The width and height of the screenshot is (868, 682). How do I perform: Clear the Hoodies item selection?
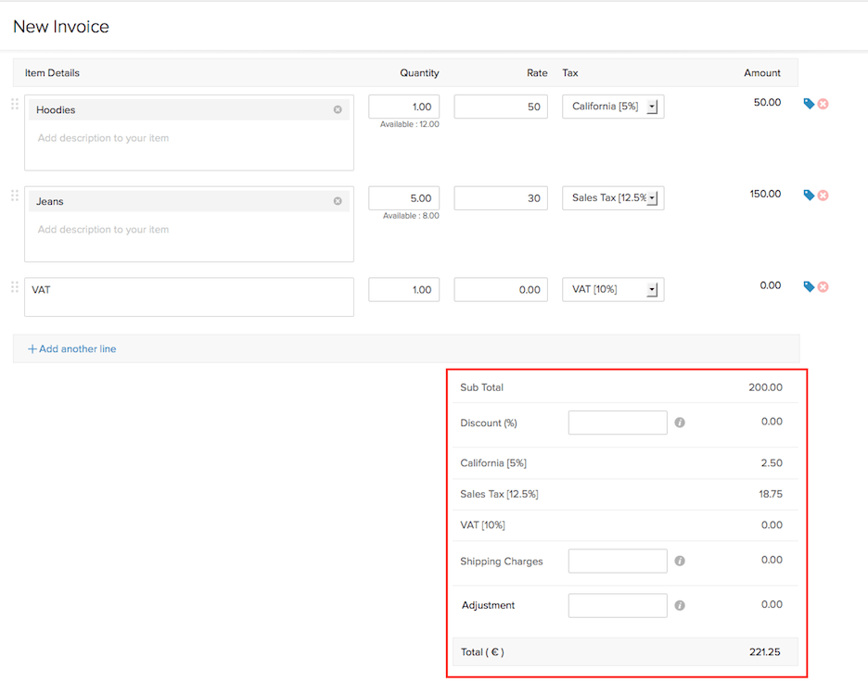[338, 109]
